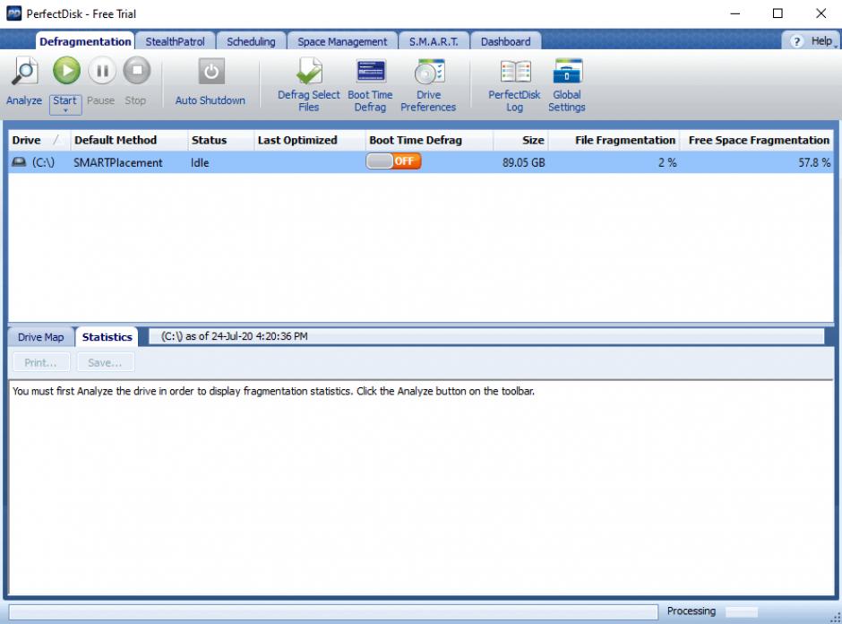842x624 pixels.
Task: Click the 57.8 % free space value
Action: (814, 162)
